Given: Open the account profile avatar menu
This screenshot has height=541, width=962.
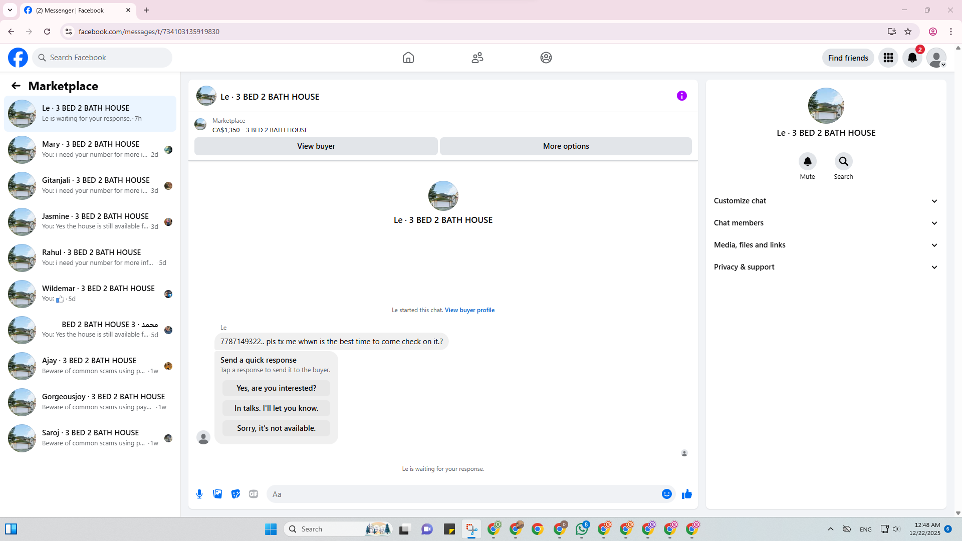Looking at the screenshot, I should (x=936, y=58).
